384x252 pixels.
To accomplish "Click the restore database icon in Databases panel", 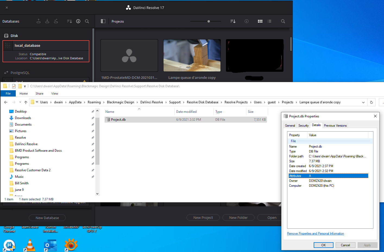I will pos(47,21).
